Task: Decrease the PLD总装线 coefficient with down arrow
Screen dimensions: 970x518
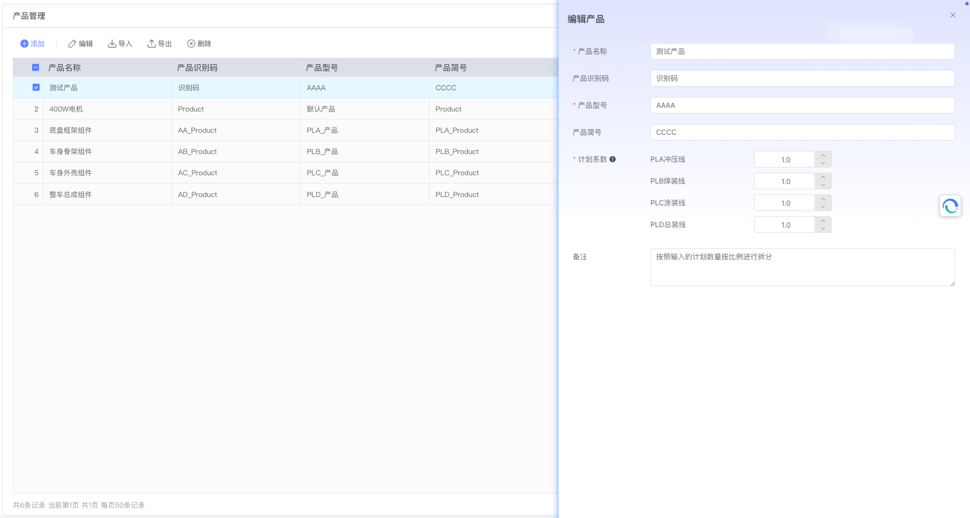Action: click(823, 229)
